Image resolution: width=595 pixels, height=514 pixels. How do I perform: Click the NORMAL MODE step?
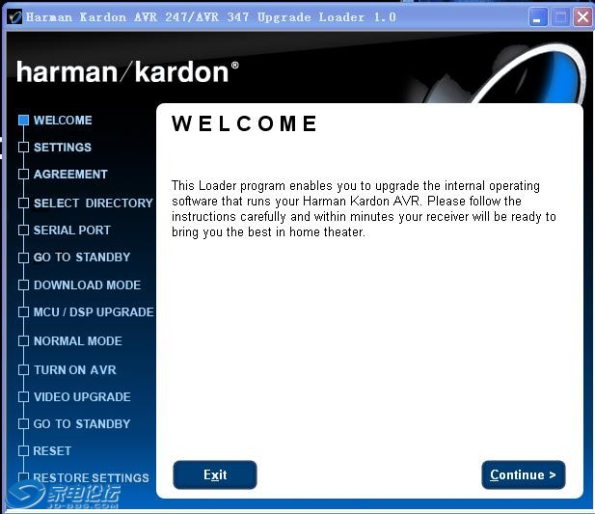coord(78,340)
